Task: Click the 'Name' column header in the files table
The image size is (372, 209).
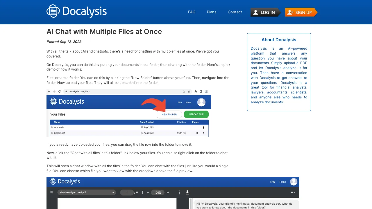Action: (57, 122)
